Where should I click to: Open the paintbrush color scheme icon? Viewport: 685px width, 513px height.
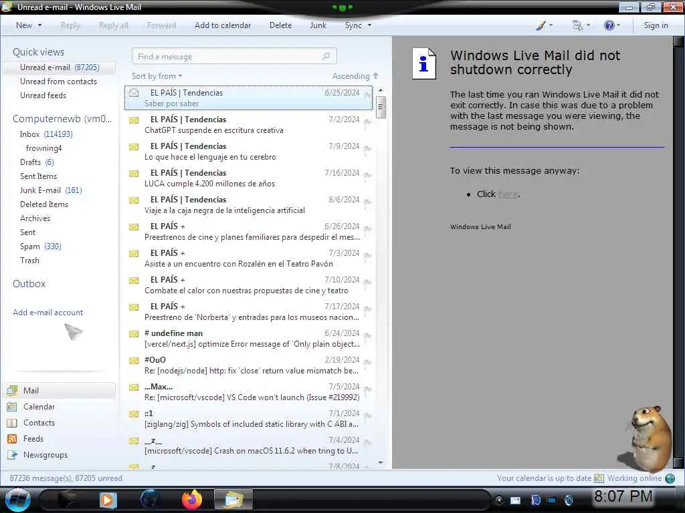pyautogui.click(x=541, y=25)
